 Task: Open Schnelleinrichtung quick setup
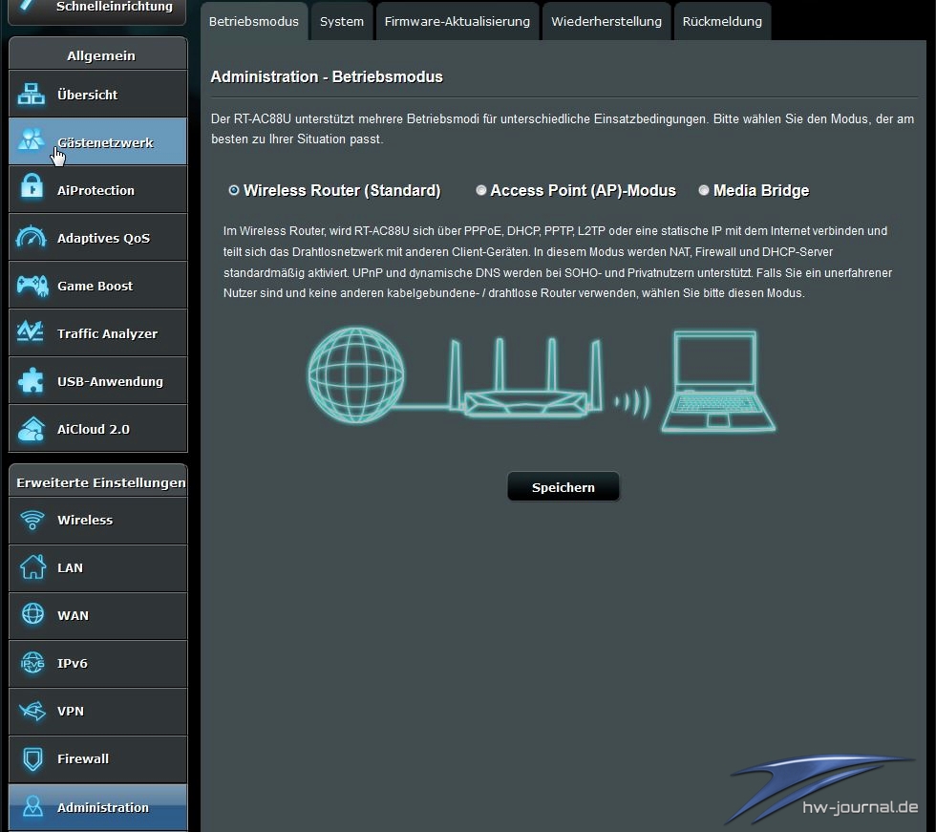click(x=97, y=11)
